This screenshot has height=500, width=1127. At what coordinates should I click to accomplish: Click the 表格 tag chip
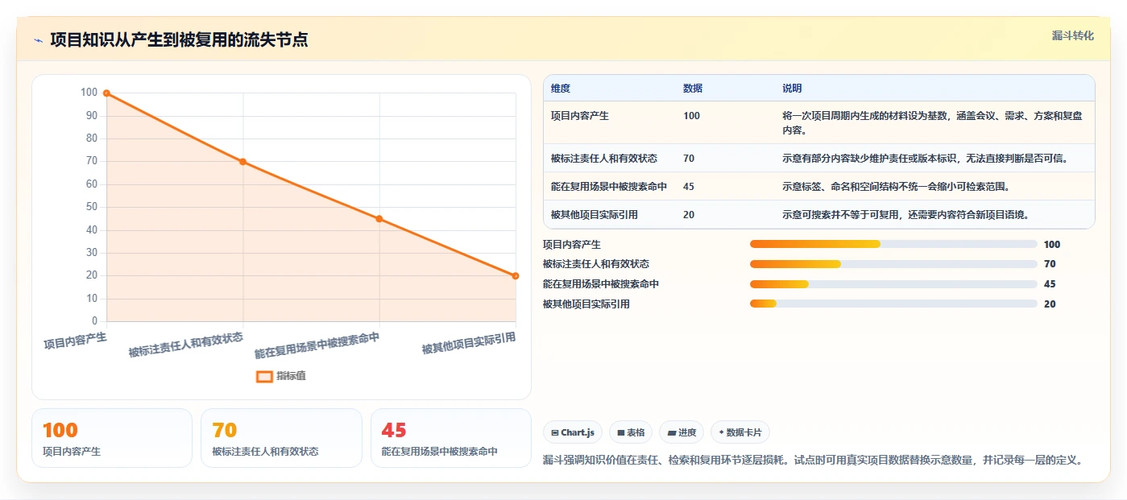(x=631, y=432)
